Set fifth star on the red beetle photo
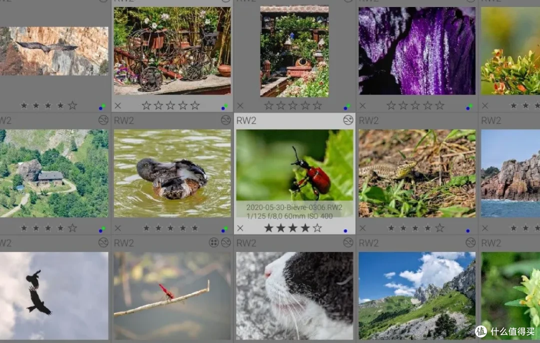540x343 pixels. (x=317, y=228)
